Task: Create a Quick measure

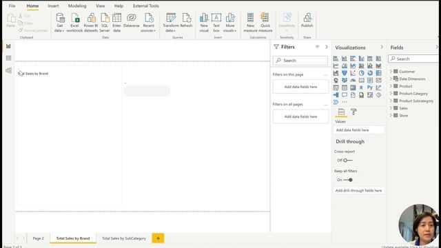Action: tap(265, 23)
